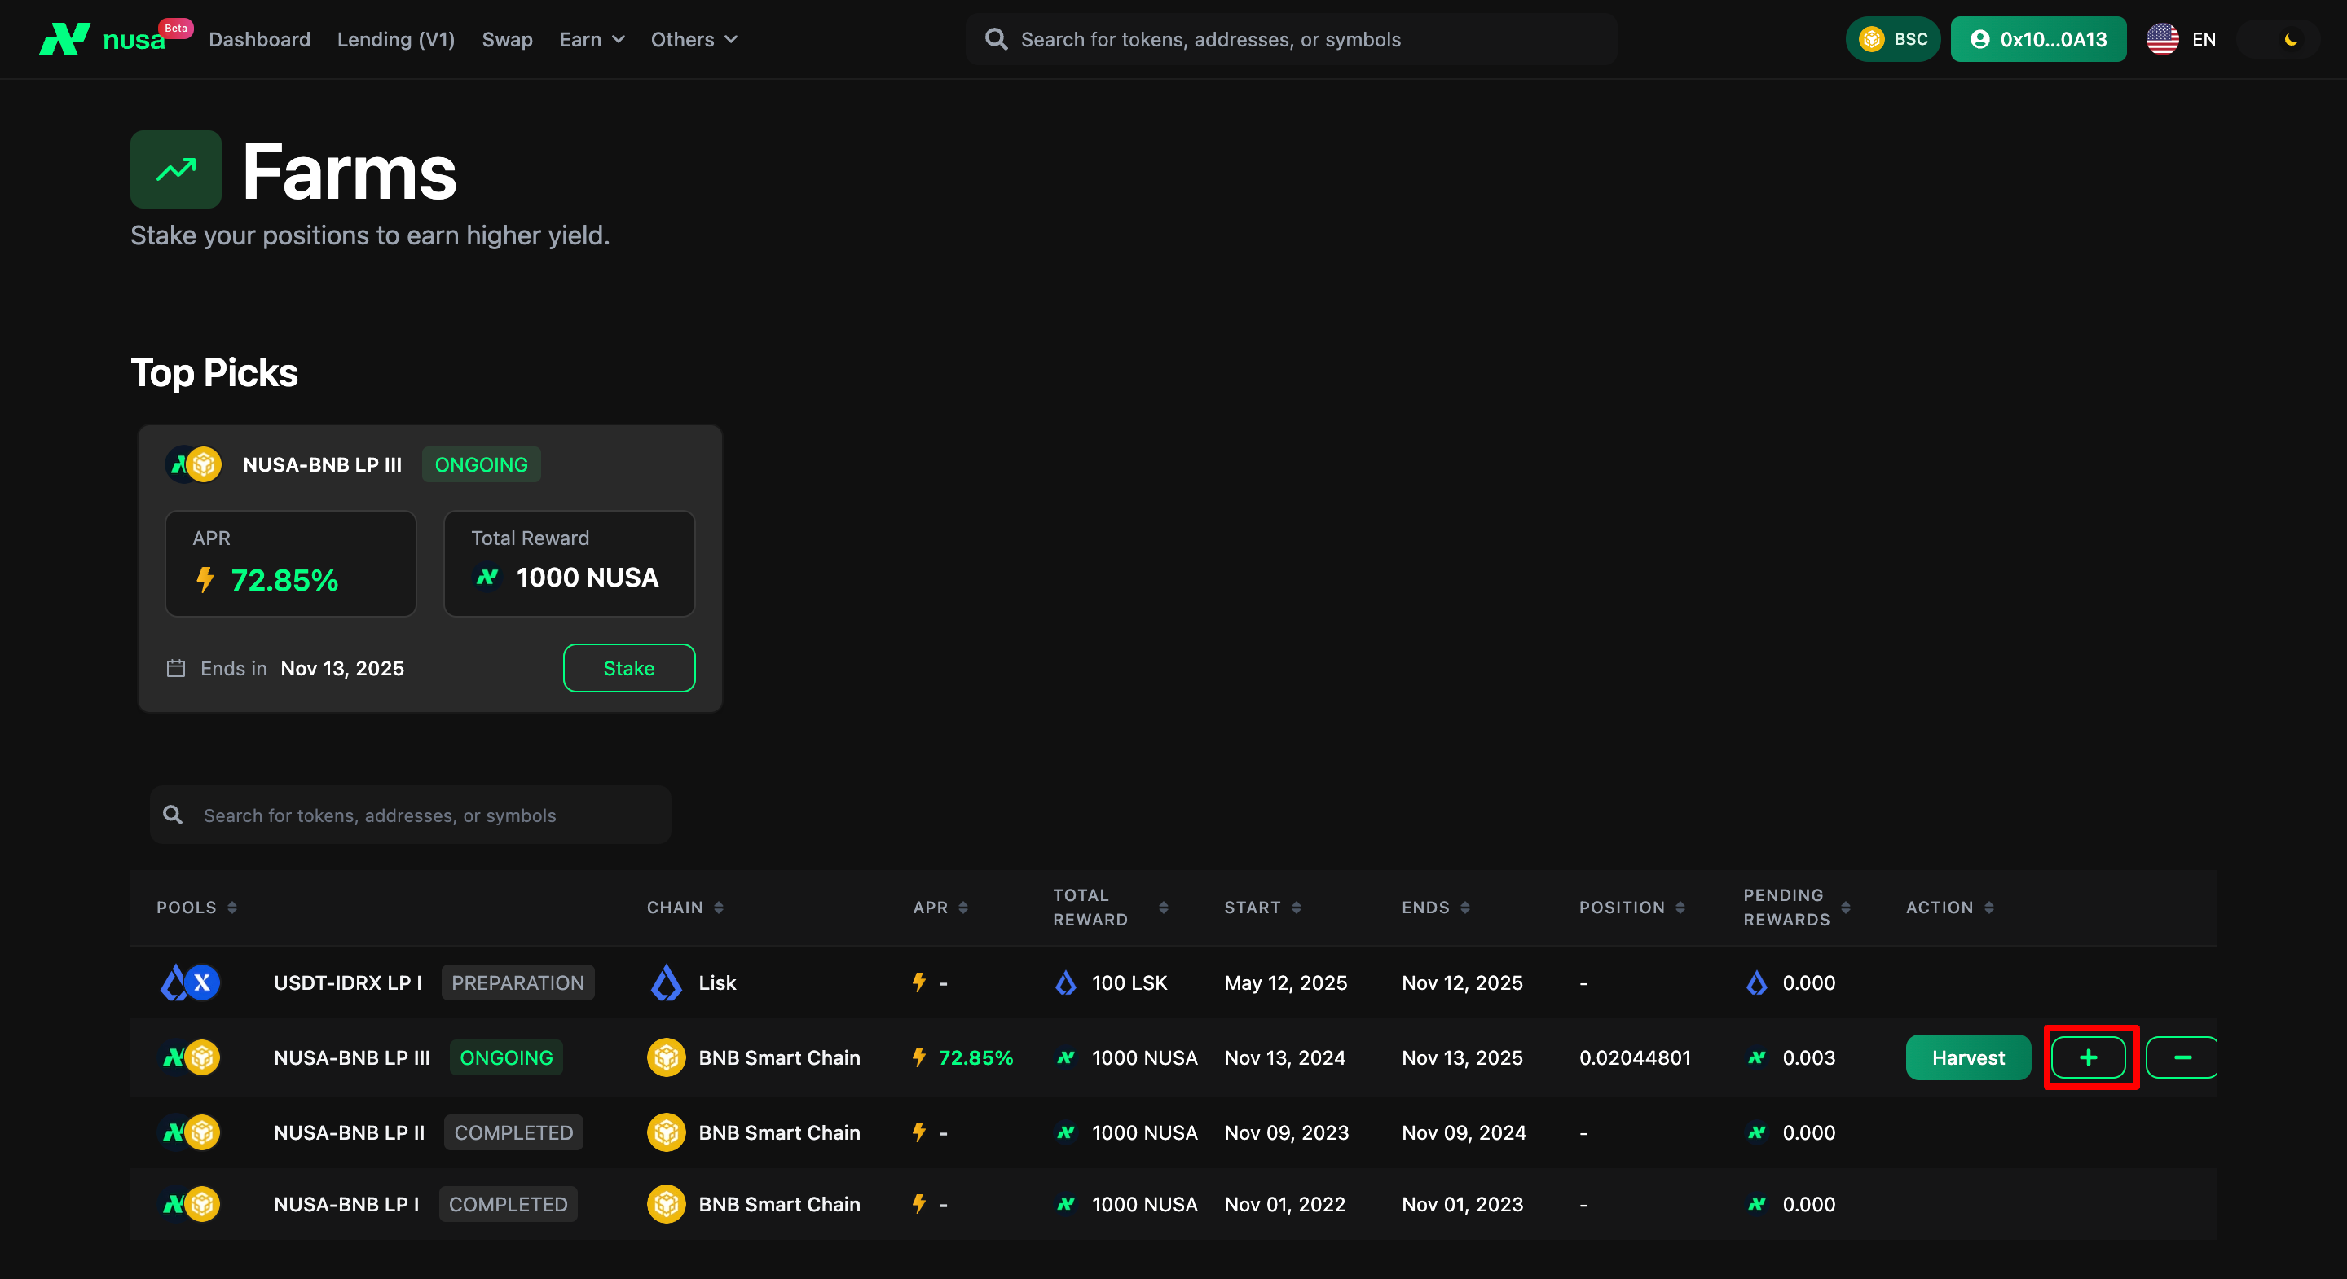This screenshot has height=1279, width=2347.
Task: Open the Dashboard nav item
Action: click(260, 39)
